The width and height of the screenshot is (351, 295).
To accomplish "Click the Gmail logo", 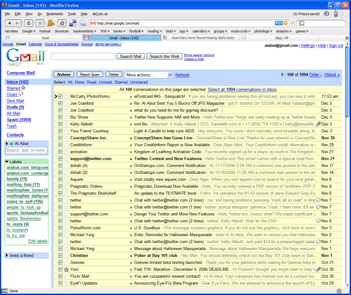I will click(26, 57).
